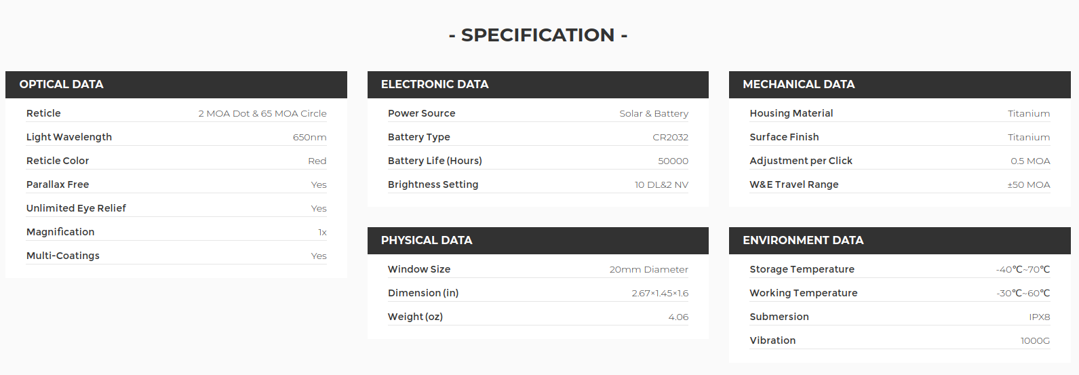Click the W&E Travel Range label
This screenshot has height=375, width=1079.
point(794,184)
